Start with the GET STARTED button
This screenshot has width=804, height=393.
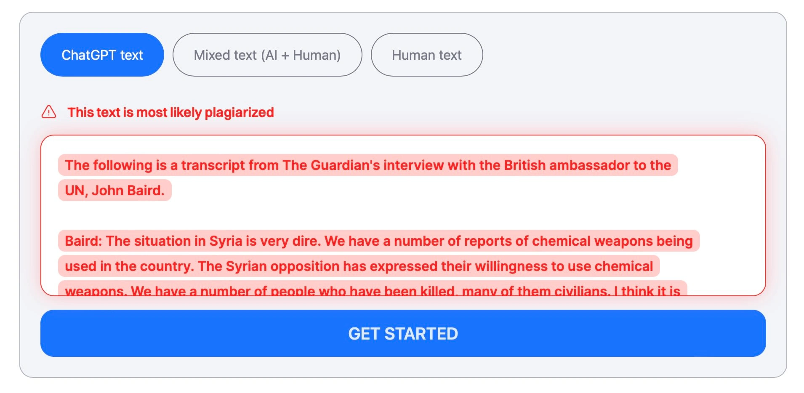tap(403, 333)
